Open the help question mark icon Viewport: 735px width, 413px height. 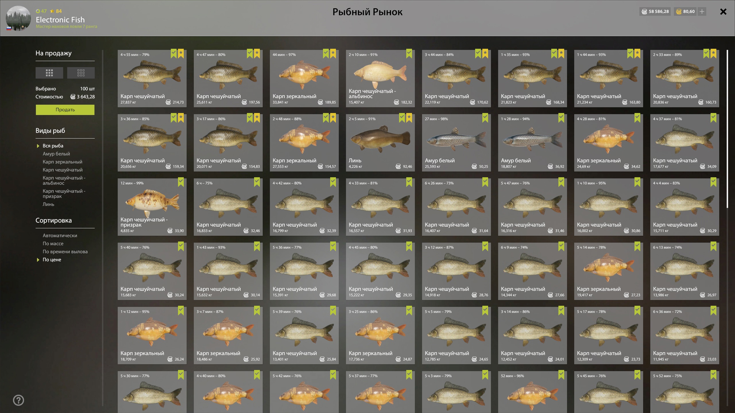[19, 400]
